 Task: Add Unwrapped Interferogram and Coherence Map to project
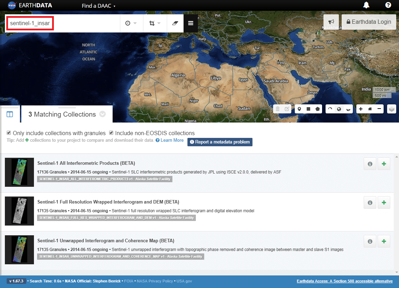point(384,241)
